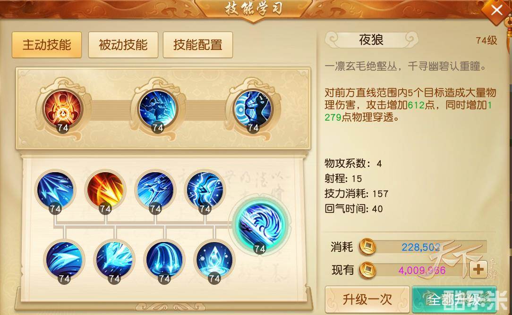This screenshot has width=512, height=315.
Task: Choose the lightning bow skill icon
Action: pos(205,191)
